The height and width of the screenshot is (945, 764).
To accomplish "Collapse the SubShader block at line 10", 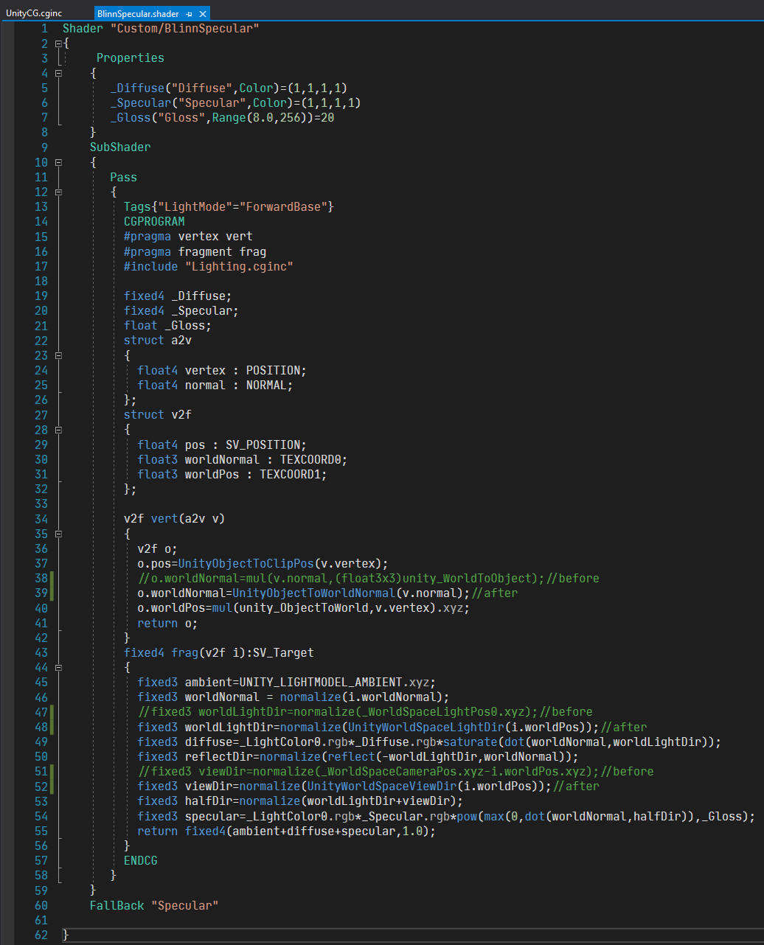I will pyautogui.click(x=58, y=162).
